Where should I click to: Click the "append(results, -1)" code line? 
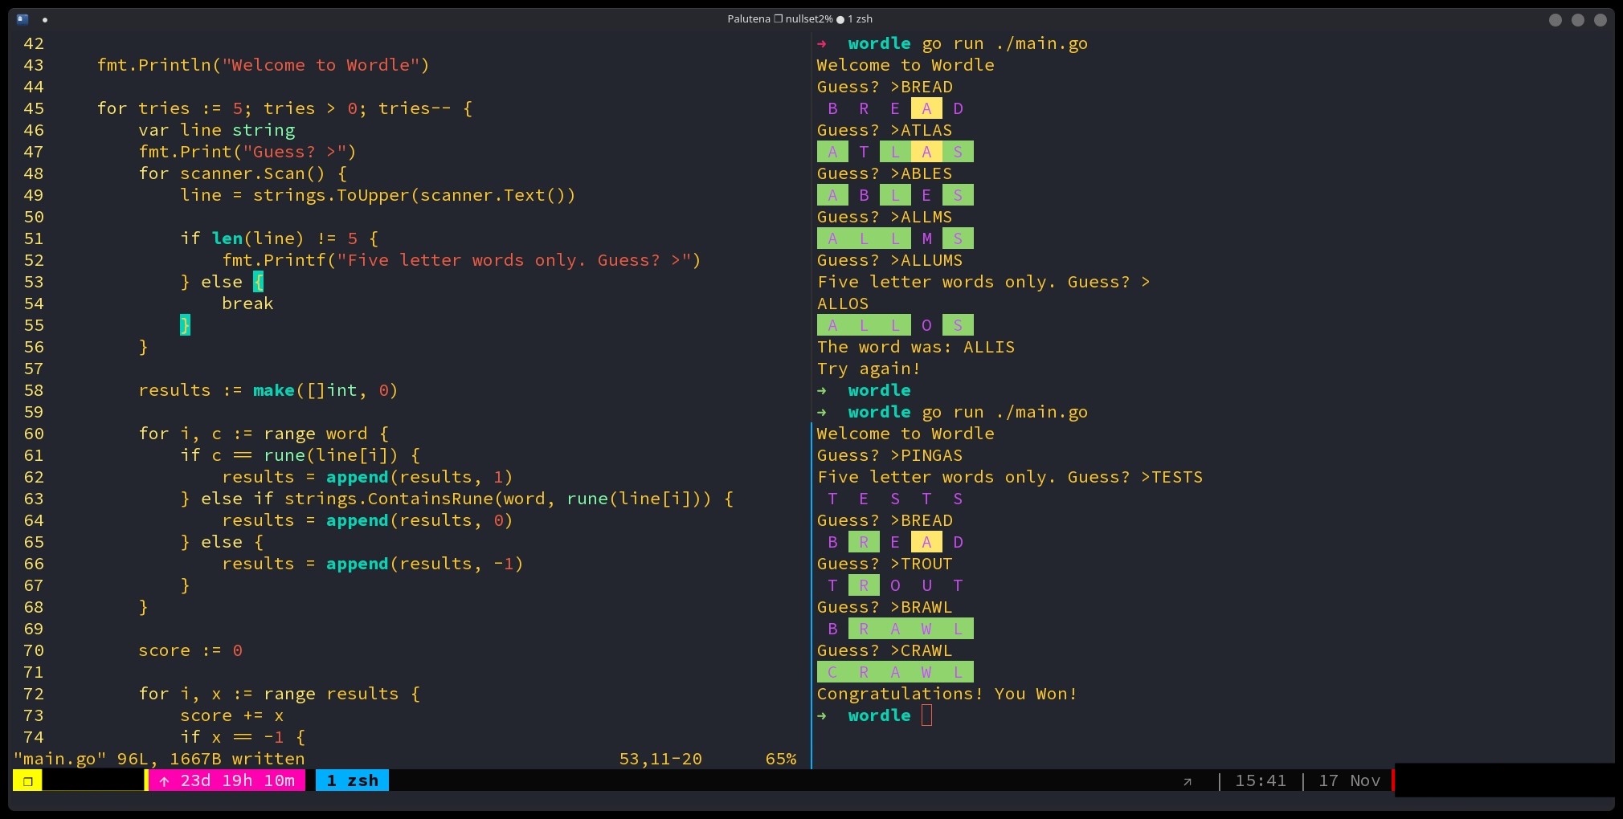(373, 564)
